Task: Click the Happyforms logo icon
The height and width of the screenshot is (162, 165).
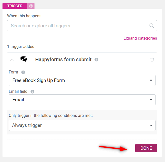Action: click(24, 59)
